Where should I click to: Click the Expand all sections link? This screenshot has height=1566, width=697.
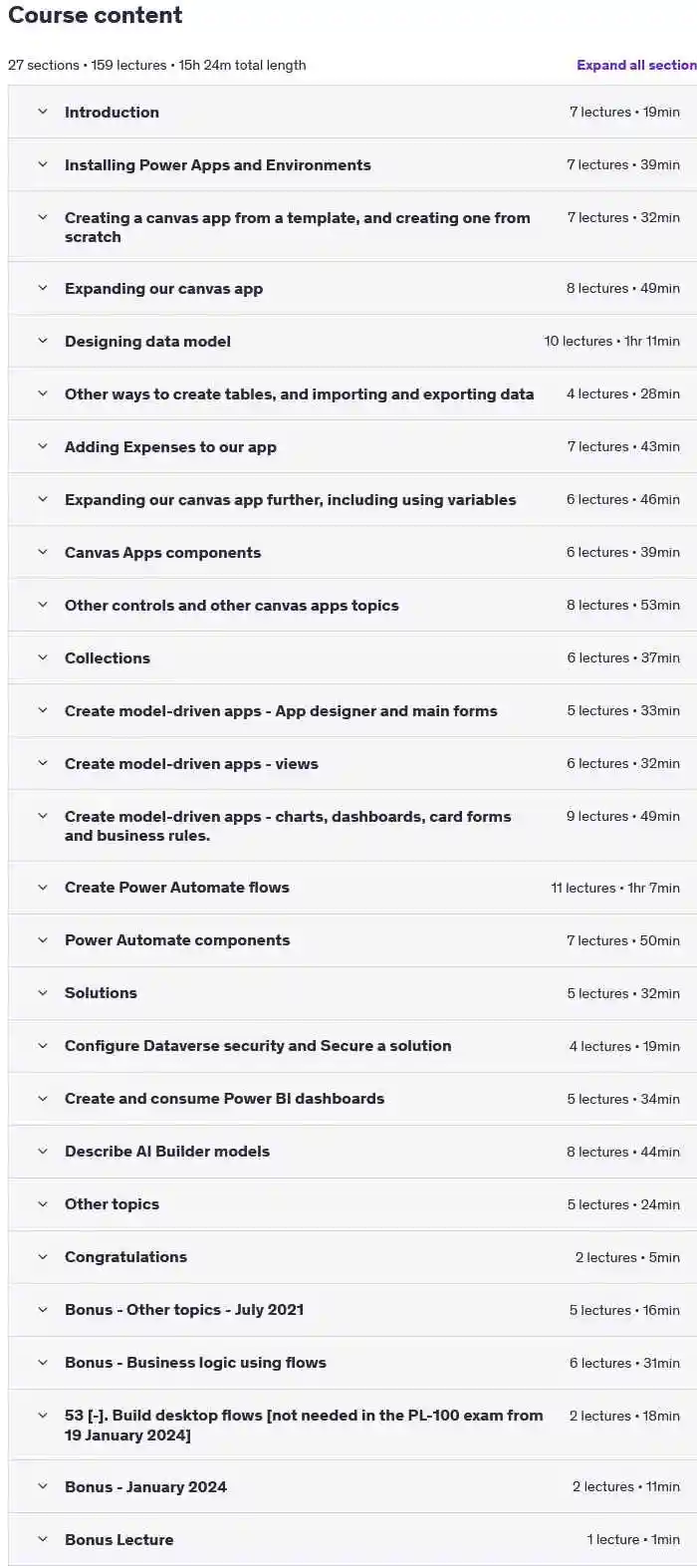click(x=636, y=65)
